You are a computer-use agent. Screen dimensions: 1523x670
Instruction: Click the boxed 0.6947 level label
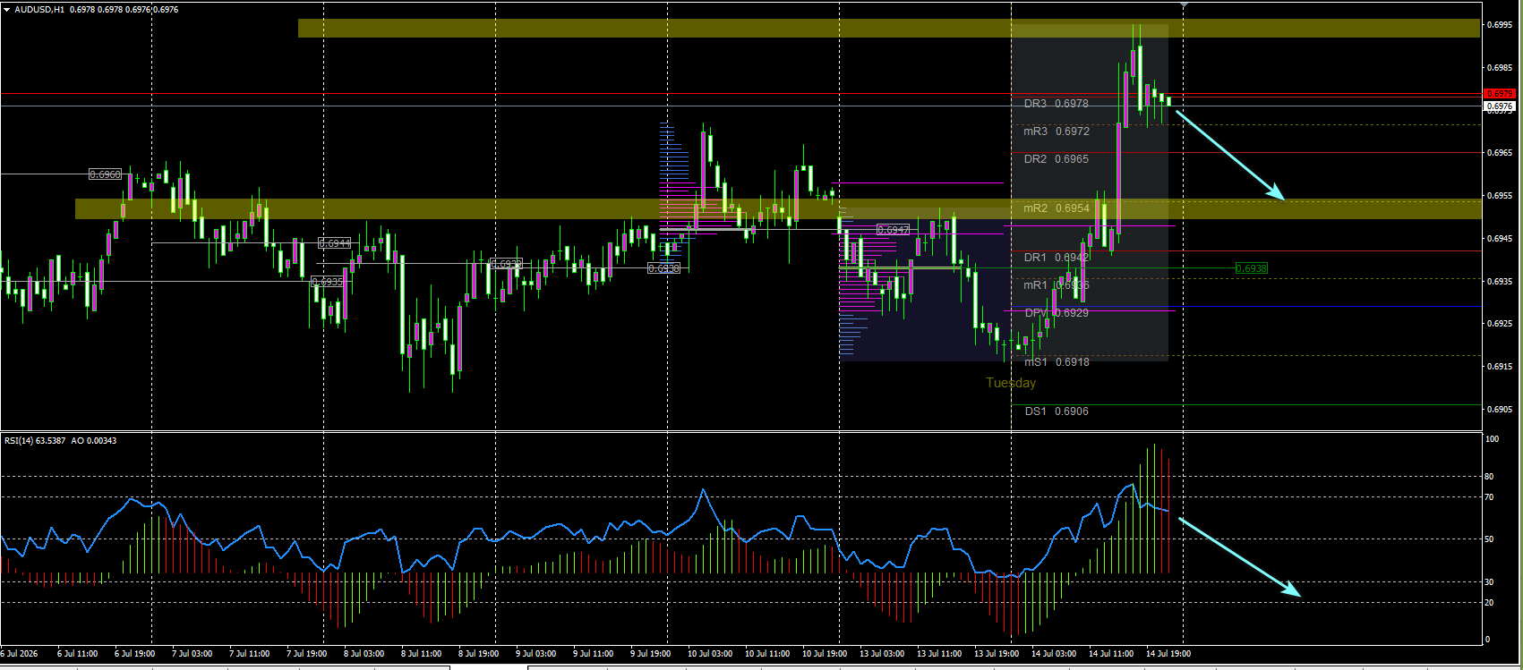click(x=893, y=230)
